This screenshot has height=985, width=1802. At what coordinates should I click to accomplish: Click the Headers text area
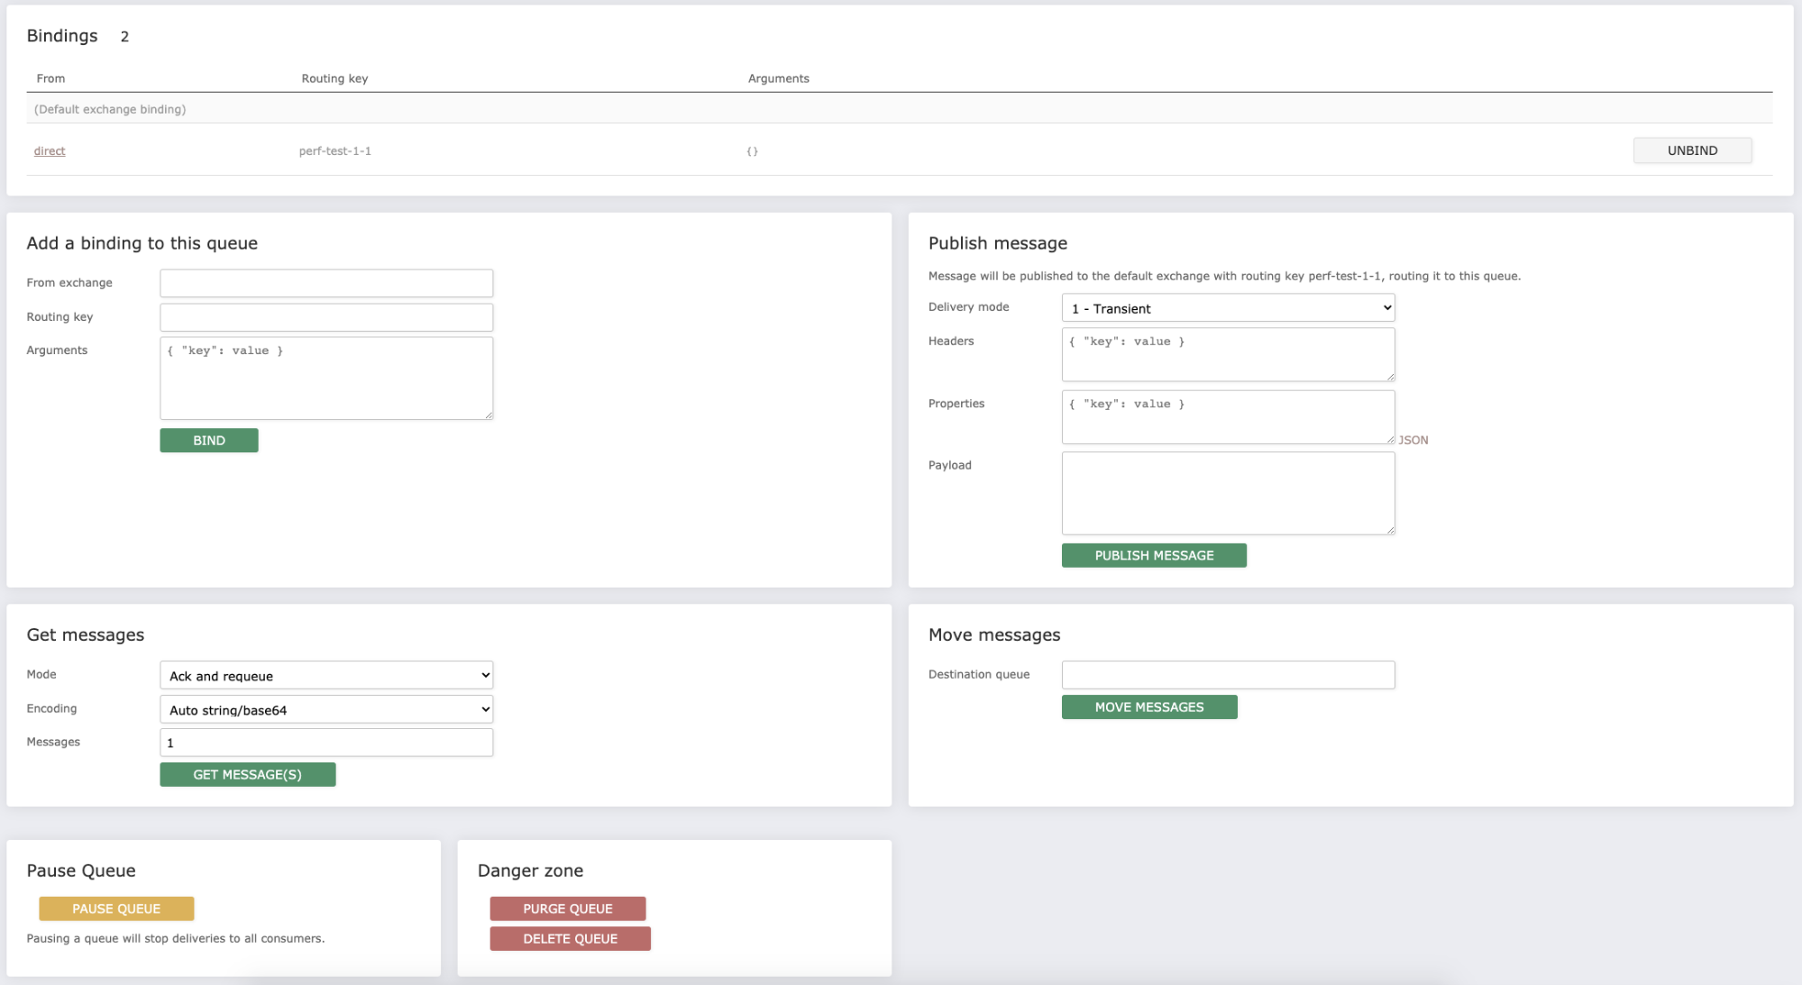click(1228, 354)
